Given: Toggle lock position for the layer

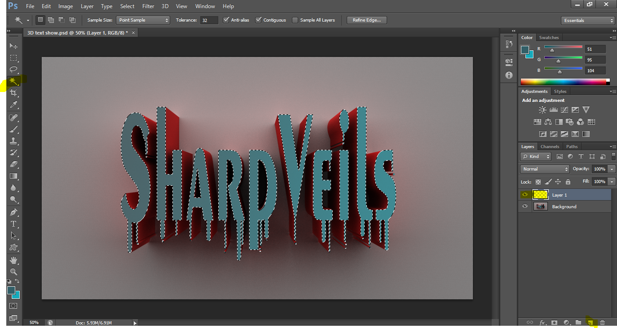Looking at the screenshot, I should pyautogui.click(x=558, y=182).
